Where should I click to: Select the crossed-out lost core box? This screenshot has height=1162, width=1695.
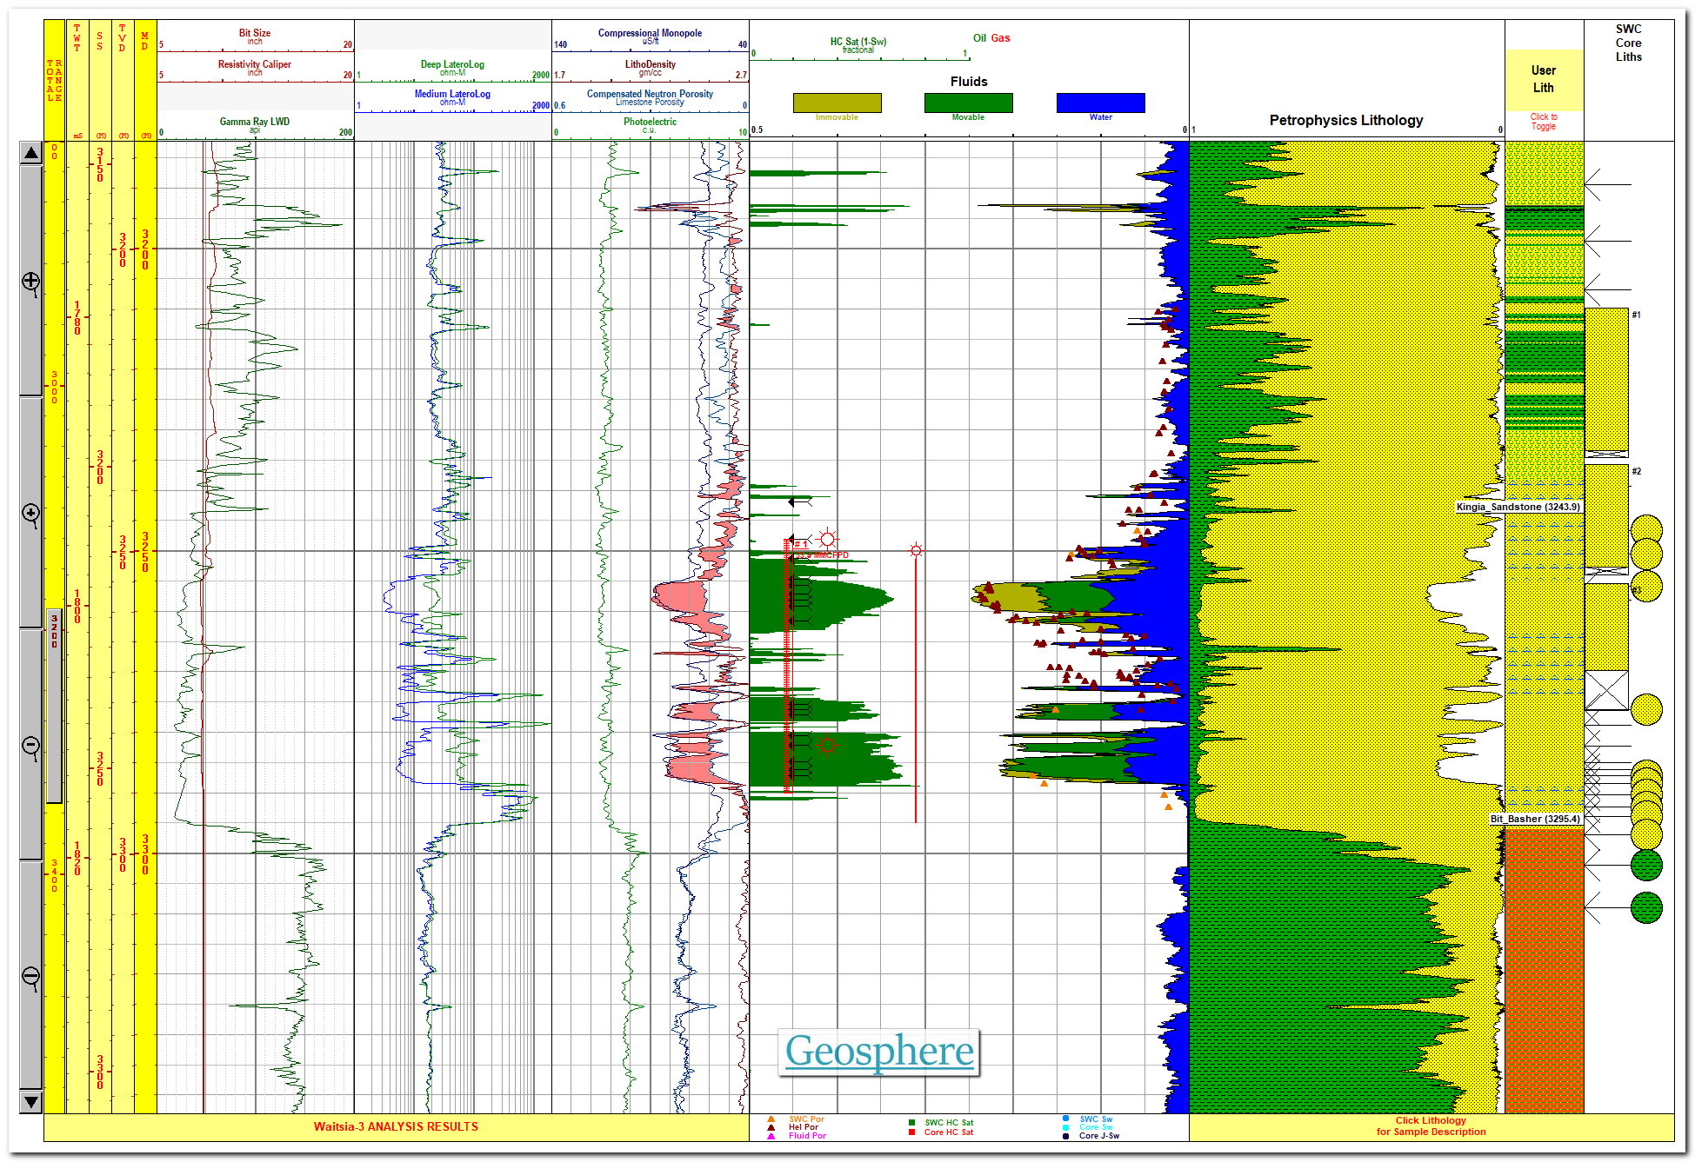coord(1606,690)
